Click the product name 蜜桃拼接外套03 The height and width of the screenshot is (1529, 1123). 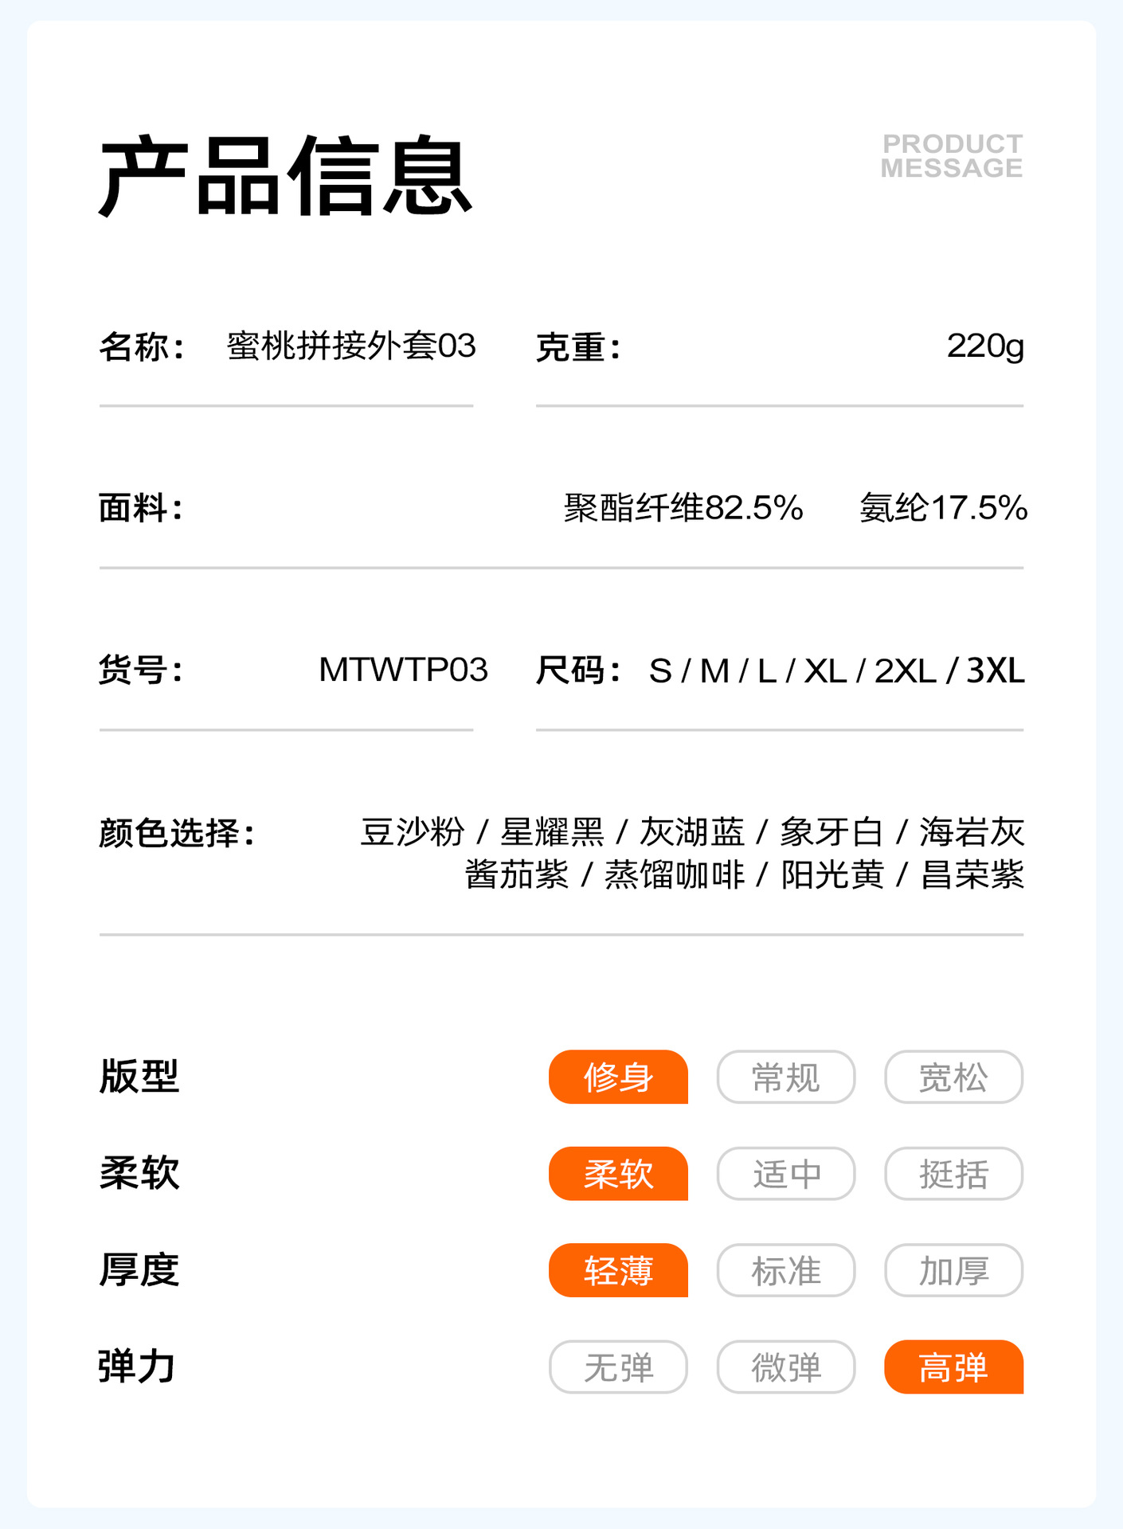(351, 346)
